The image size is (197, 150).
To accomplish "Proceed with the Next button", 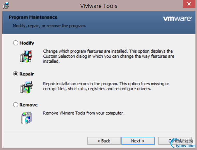I will point(138,141).
